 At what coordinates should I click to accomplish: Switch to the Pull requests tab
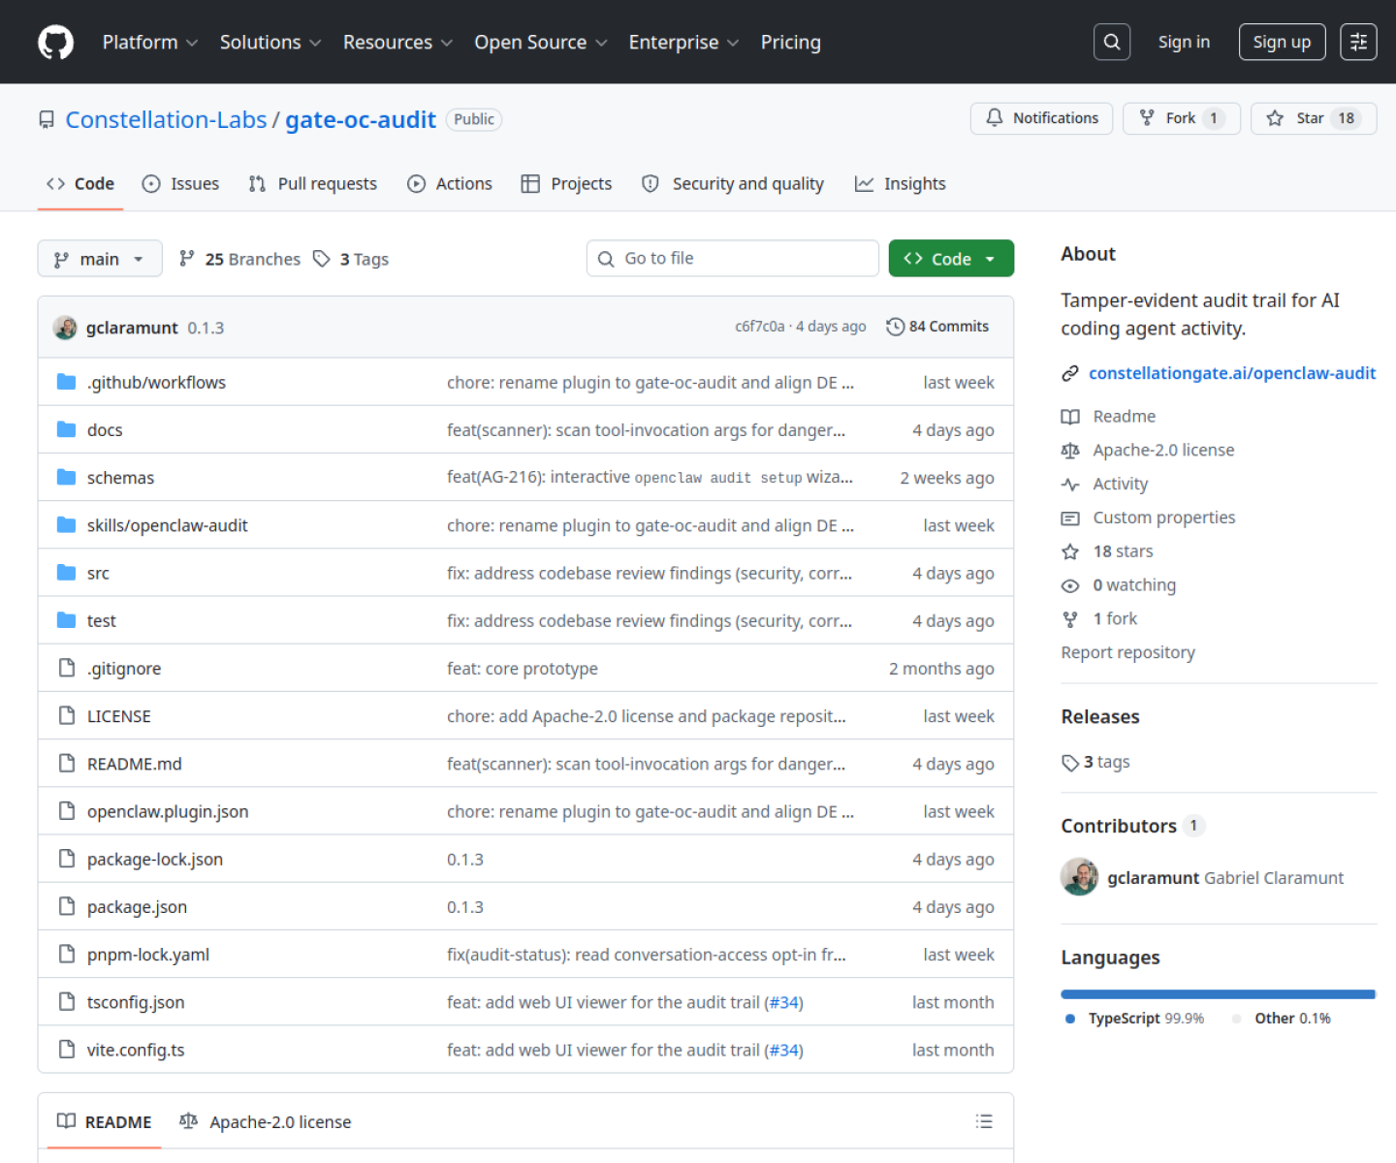click(x=313, y=184)
